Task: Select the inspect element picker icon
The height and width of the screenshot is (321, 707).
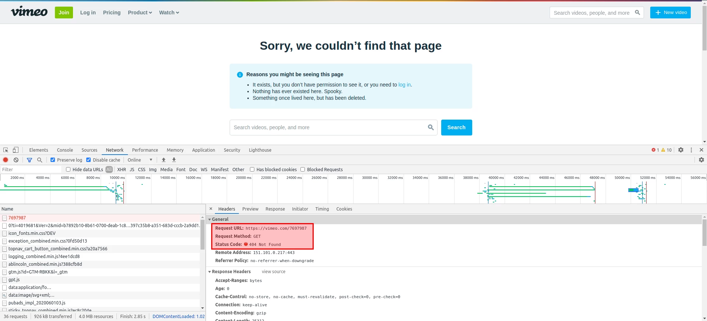Action: pos(6,150)
